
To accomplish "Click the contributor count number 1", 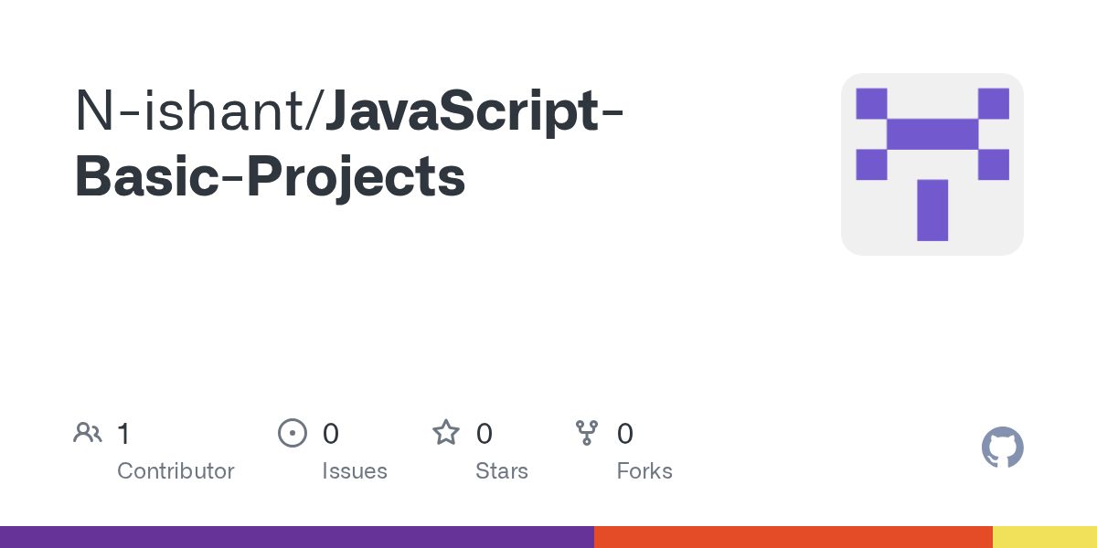I will [123, 433].
